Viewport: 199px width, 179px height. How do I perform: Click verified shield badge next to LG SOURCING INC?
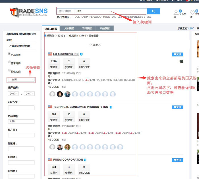[x=82, y=54]
